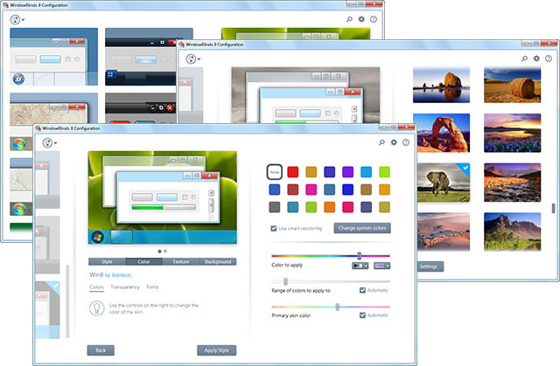Click the Change system colors button
The image size is (560, 366).
tap(360, 228)
